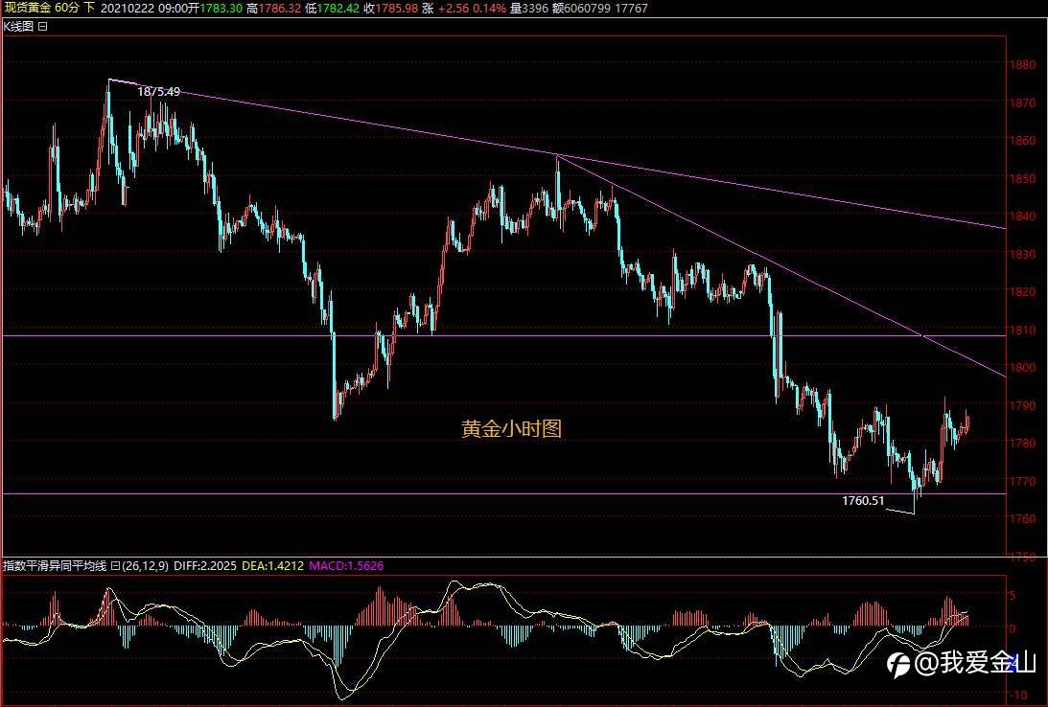
Task: Select the DIFF:2.2025 readout
Action: pos(205,566)
